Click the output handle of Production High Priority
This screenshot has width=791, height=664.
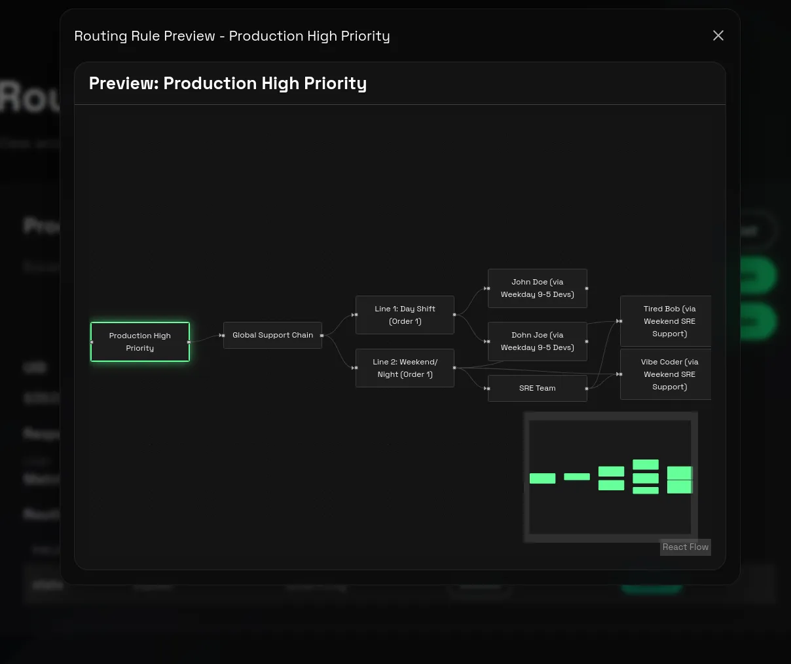[189, 342]
